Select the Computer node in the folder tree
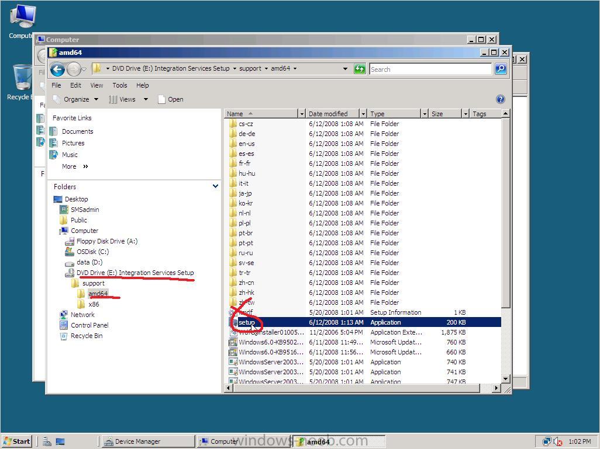The height and width of the screenshot is (449, 600). point(84,231)
